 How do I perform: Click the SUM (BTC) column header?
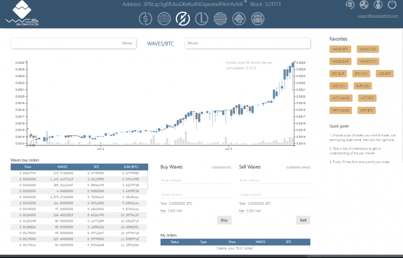[x=131, y=167]
